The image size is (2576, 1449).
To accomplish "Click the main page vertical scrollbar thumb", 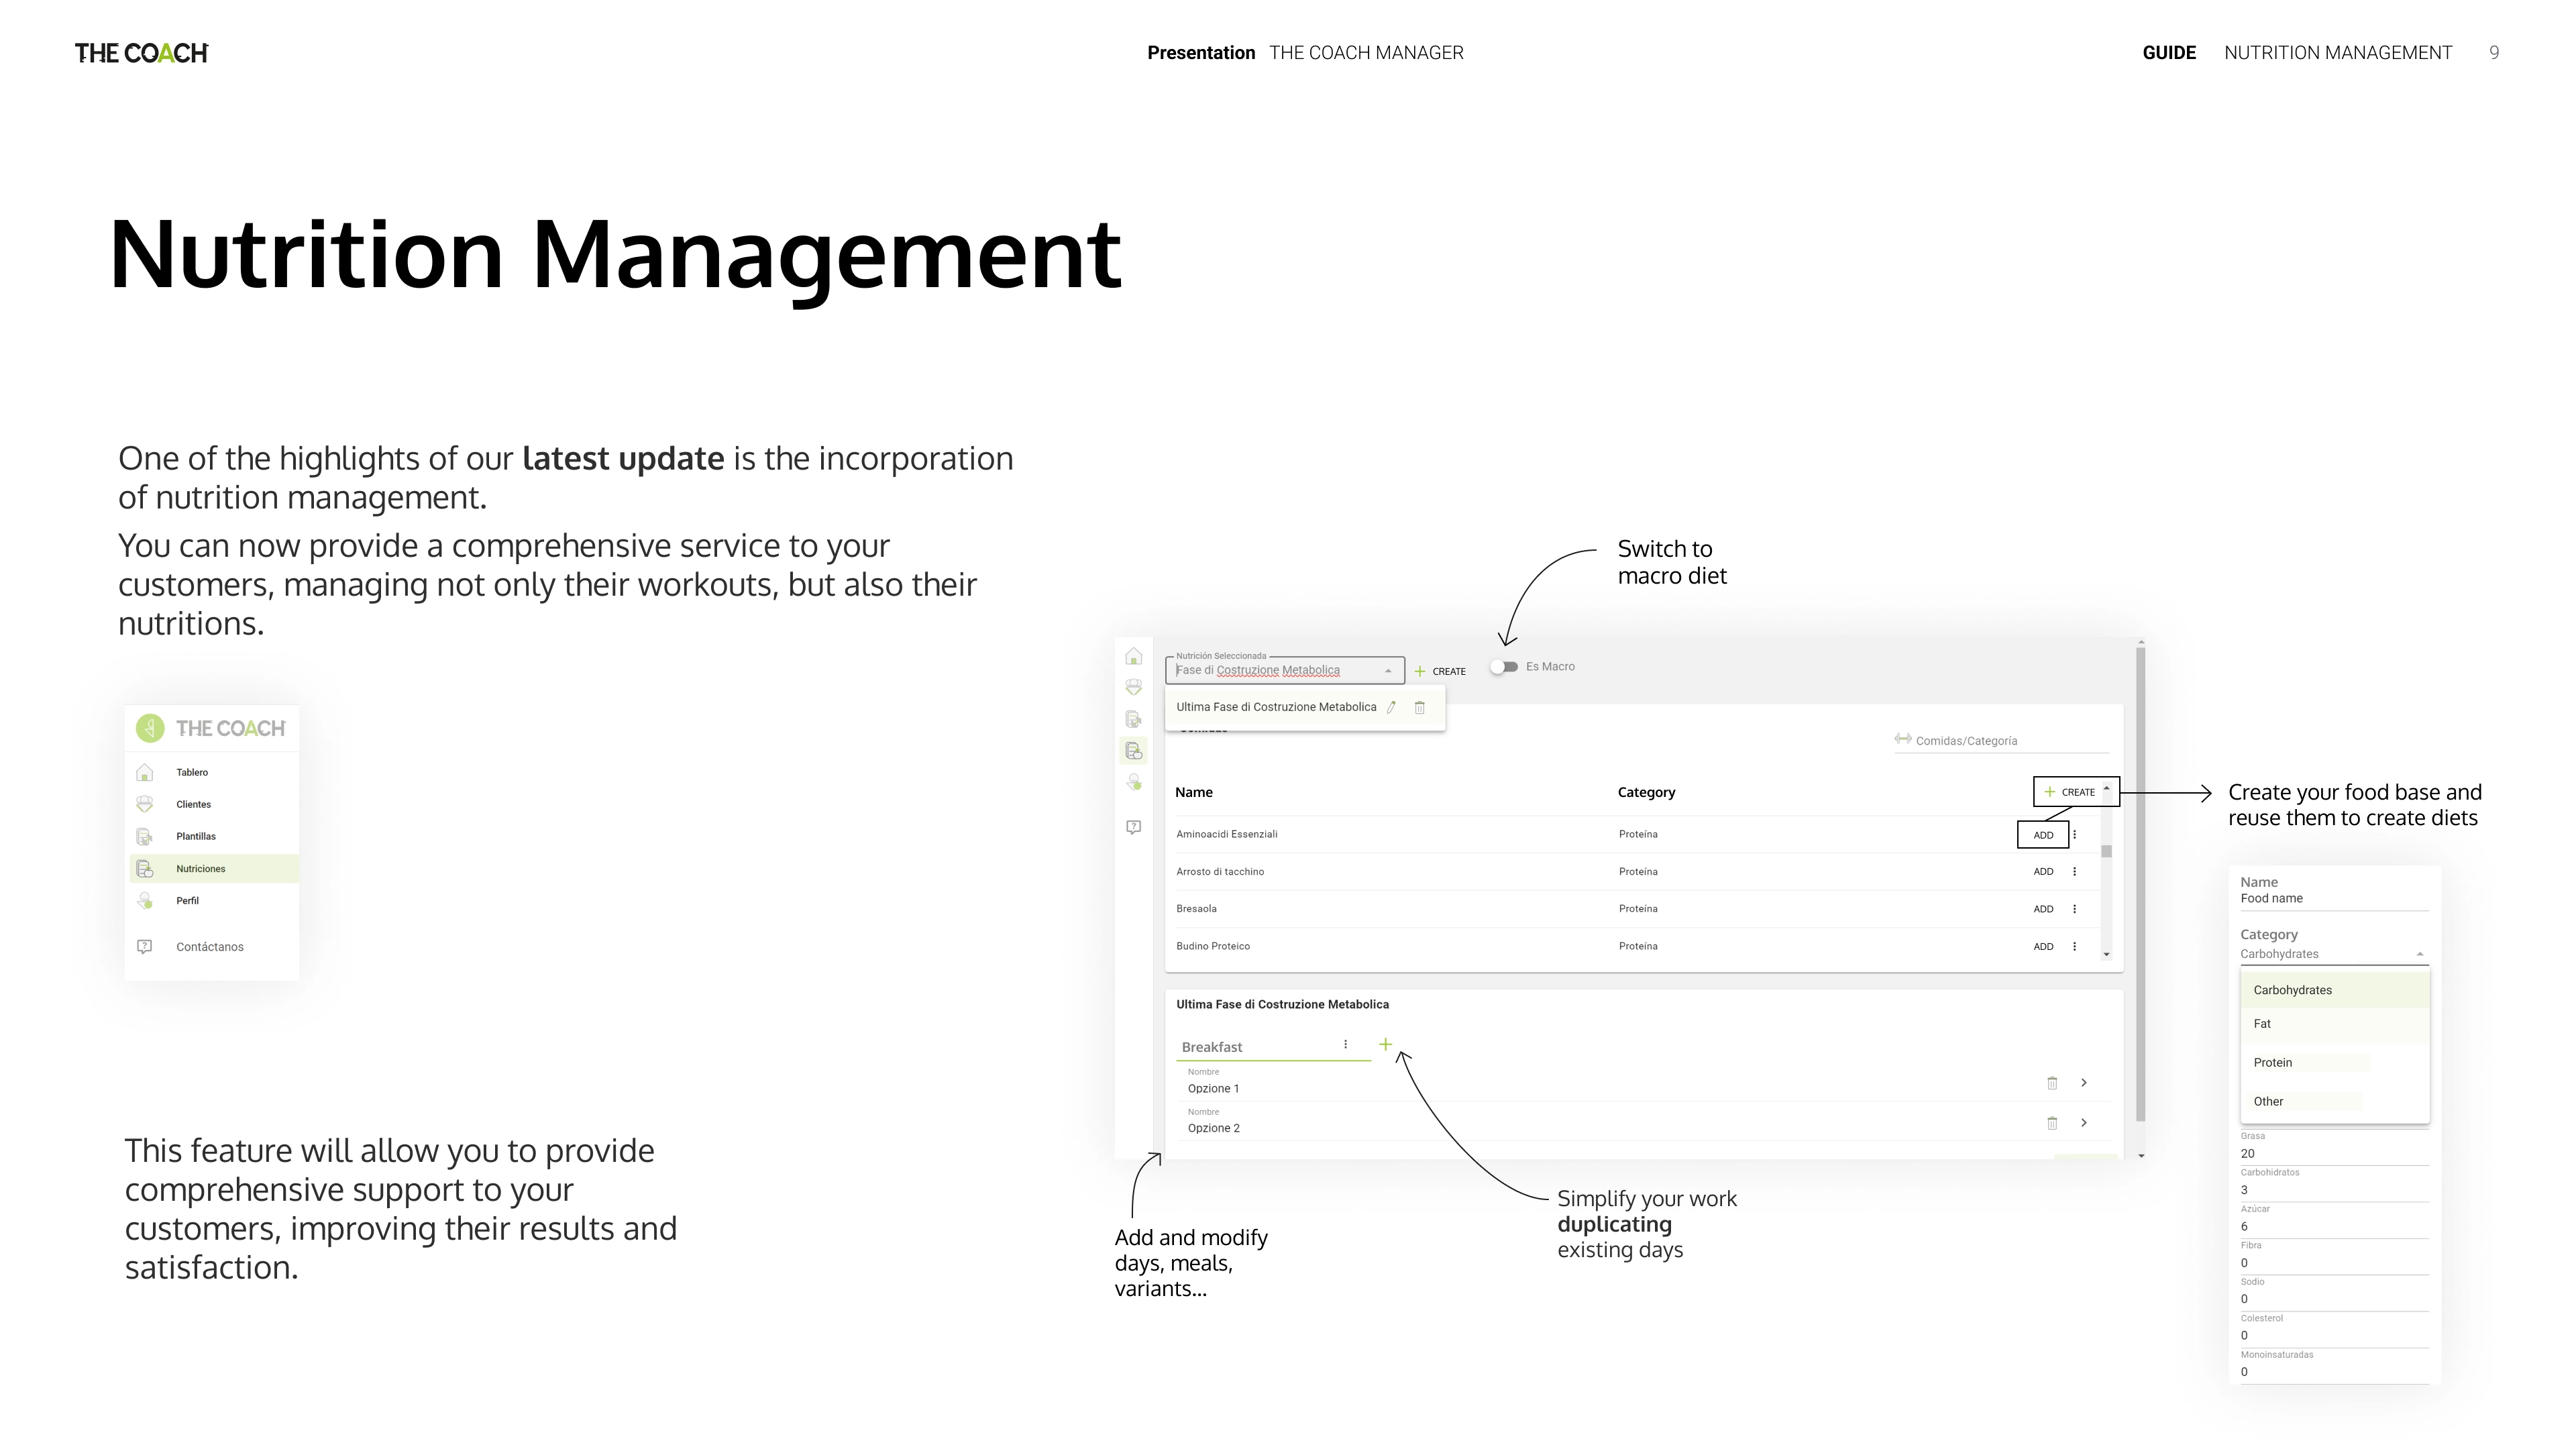I will click(x=2140, y=884).
